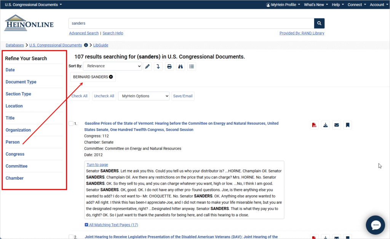Screen dimensions: 390x239
Task: Open the MyHein Options dropdown
Action: (x=144, y=96)
